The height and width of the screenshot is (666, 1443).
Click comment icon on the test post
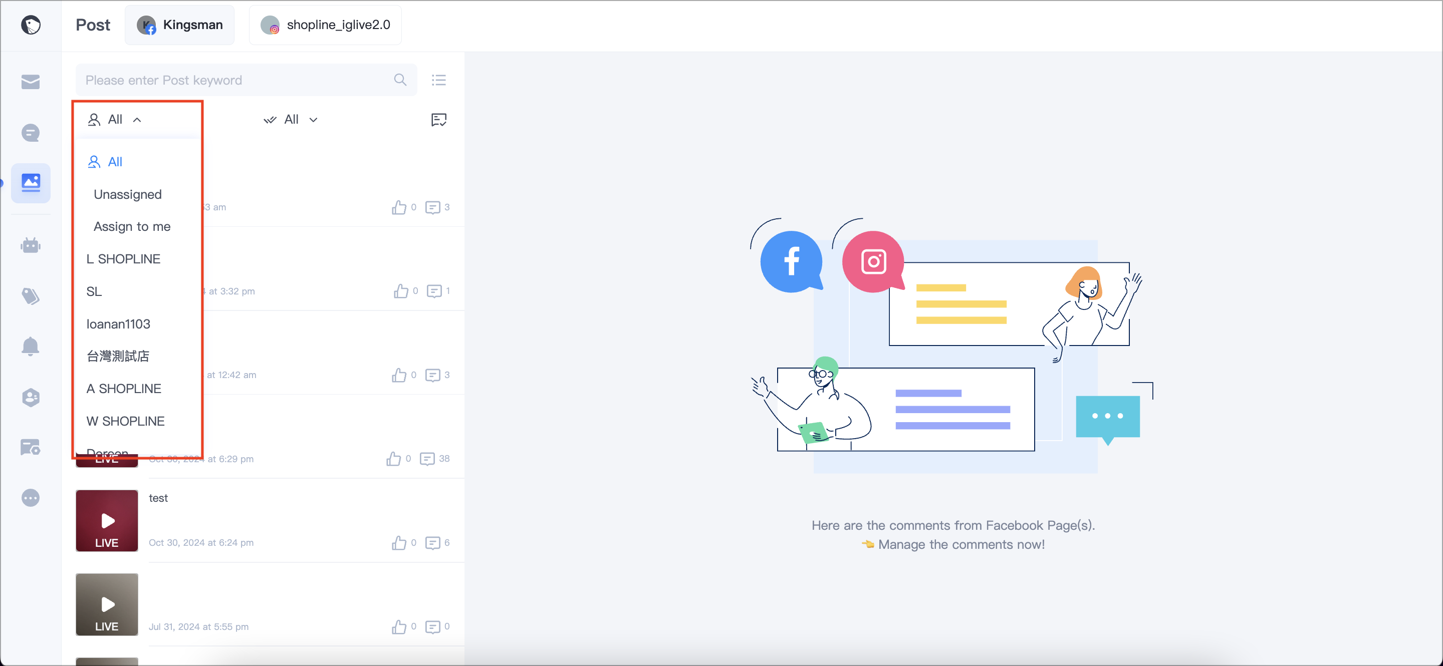[432, 543]
